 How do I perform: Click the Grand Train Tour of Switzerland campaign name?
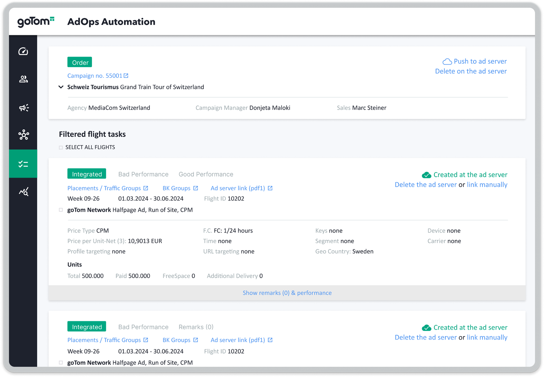tap(162, 87)
